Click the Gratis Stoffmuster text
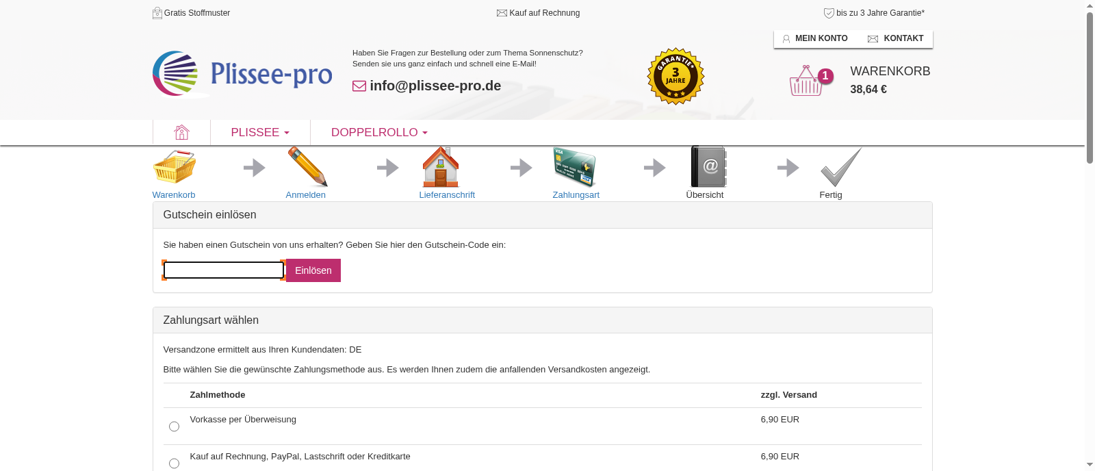Viewport: 1095px width, 471px height. [x=197, y=13]
